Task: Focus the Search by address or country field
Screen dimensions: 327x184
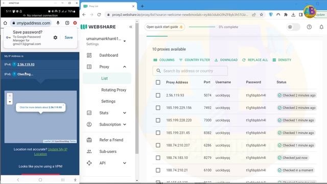Action: pos(190,71)
